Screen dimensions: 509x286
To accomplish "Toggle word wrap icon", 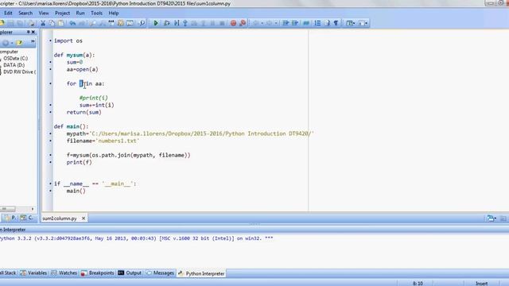I will tap(327, 23).
